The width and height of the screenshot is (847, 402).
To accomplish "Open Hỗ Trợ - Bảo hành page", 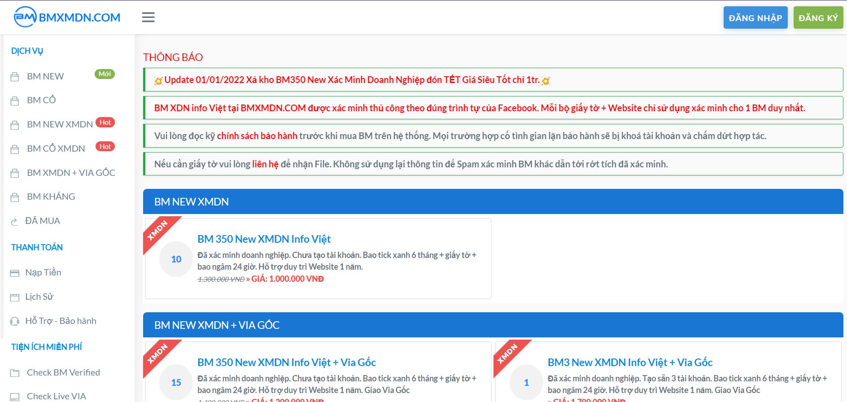I will [61, 321].
